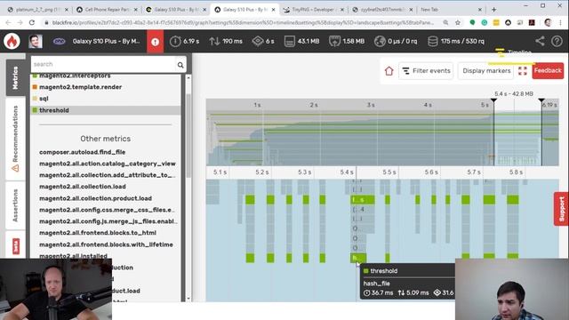The width and height of the screenshot is (569, 320).
Task: Switch to the TinyPNG Developer browser tab
Action: [314, 10]
